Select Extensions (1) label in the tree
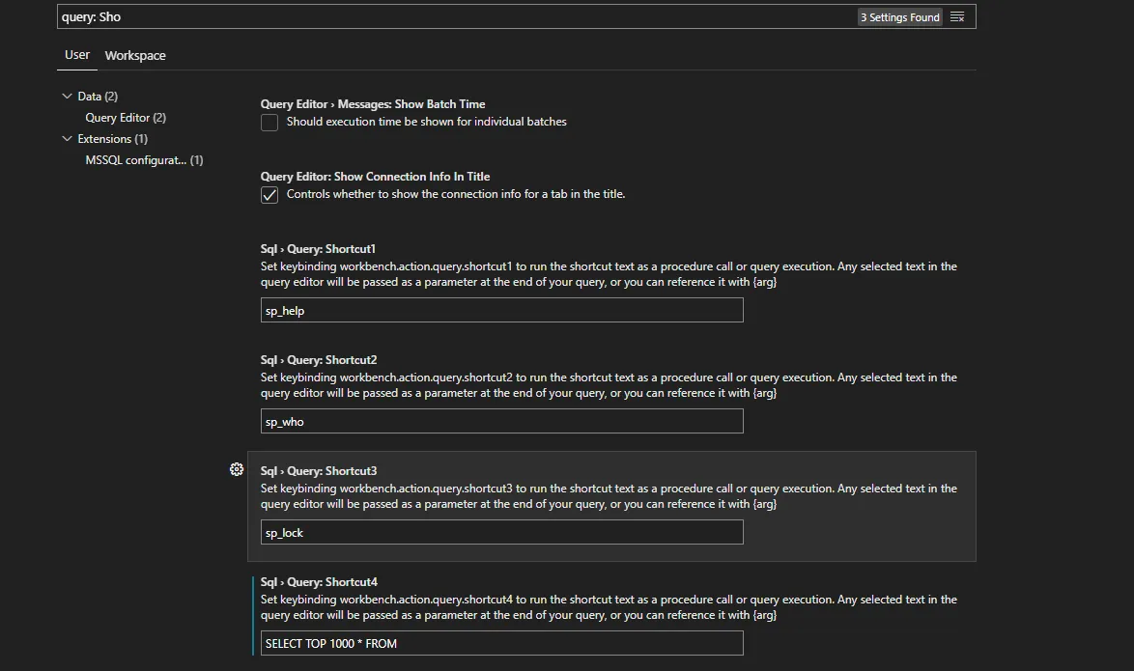 (113, 139)
